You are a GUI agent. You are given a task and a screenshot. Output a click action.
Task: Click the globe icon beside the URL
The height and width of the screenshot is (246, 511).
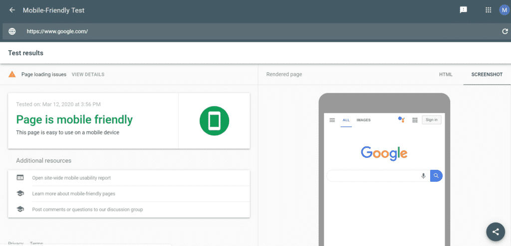(x=12, y=31)
